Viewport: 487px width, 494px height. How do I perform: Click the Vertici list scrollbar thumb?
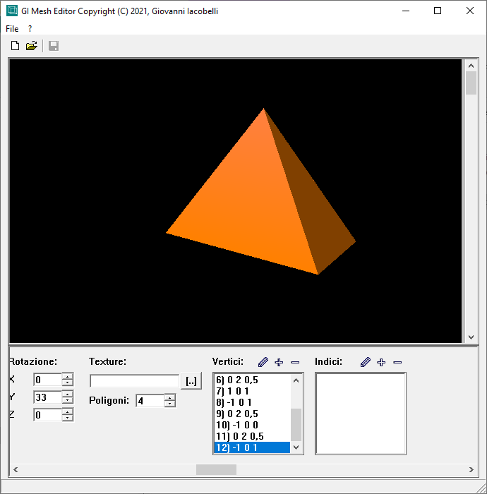296,425
